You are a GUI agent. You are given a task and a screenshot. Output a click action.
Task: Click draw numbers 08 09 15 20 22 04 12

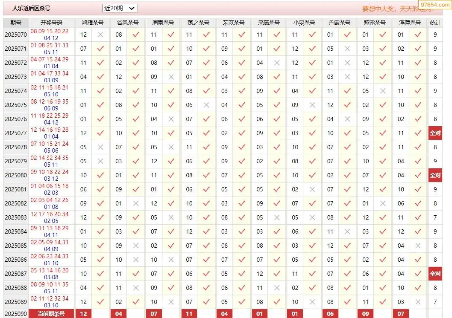50,35
